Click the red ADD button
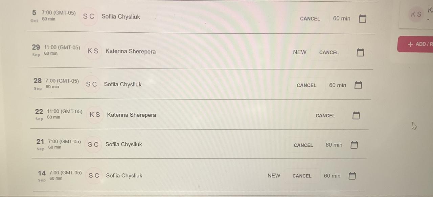This screenshot has width=433, height=197. (415, 44)
